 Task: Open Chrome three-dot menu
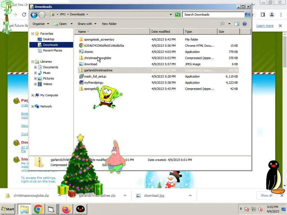pyautogui.click(x=281, y=15)
